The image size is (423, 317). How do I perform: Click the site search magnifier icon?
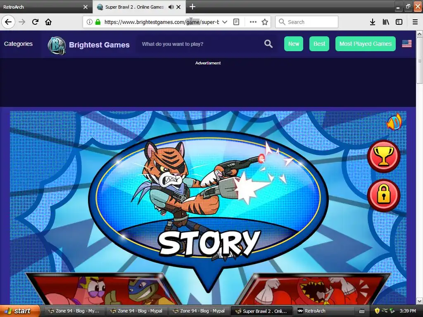(x=268, y=44)
